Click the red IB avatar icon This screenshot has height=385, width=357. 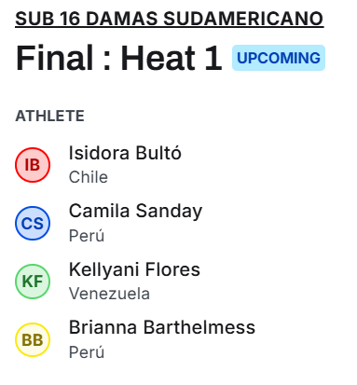(x=33, y=165)
